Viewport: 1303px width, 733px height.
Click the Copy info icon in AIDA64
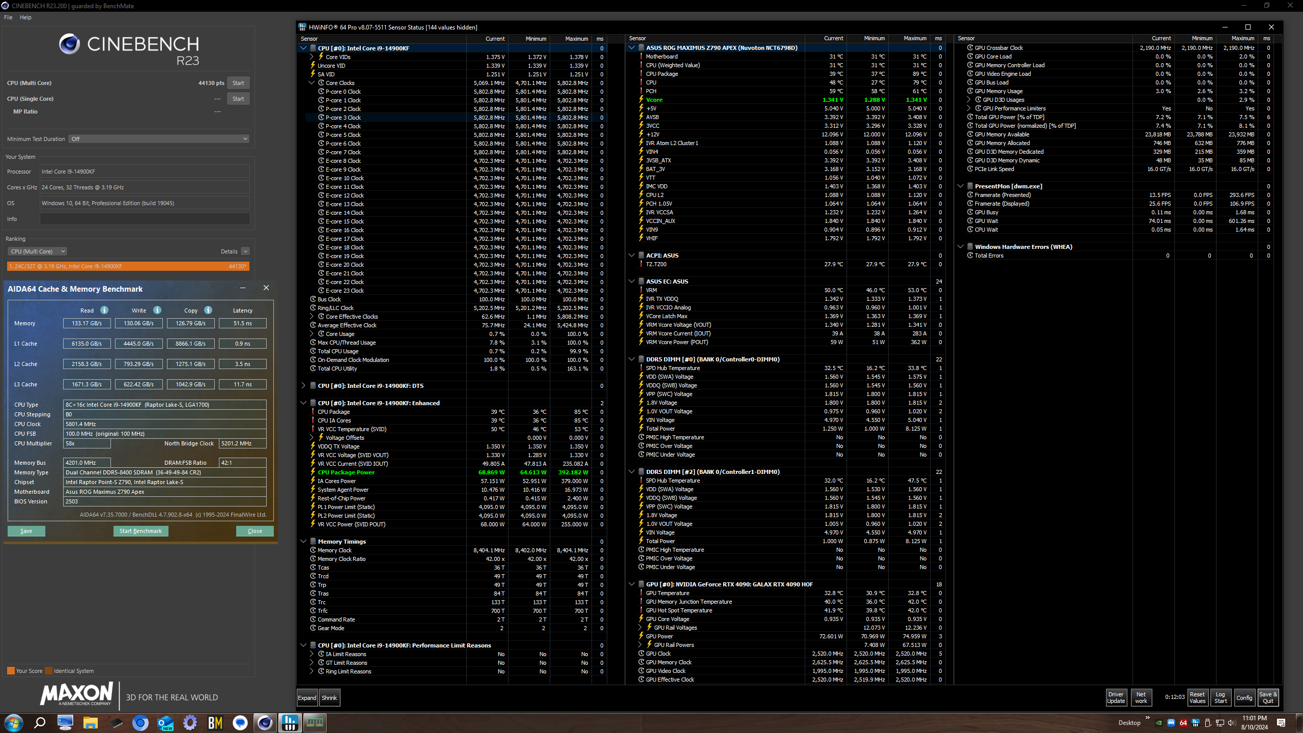click(208, 310)
